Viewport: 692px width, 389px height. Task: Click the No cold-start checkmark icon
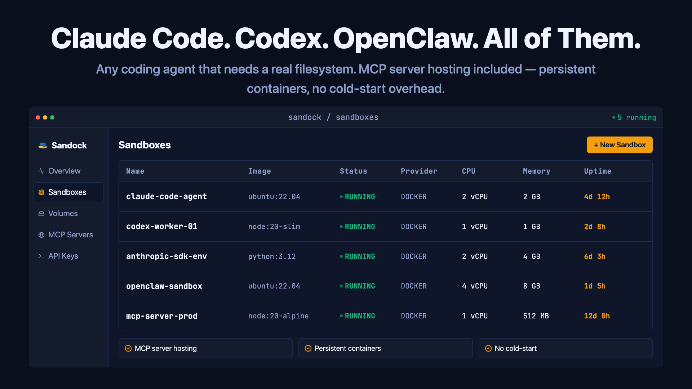point(488,348)
